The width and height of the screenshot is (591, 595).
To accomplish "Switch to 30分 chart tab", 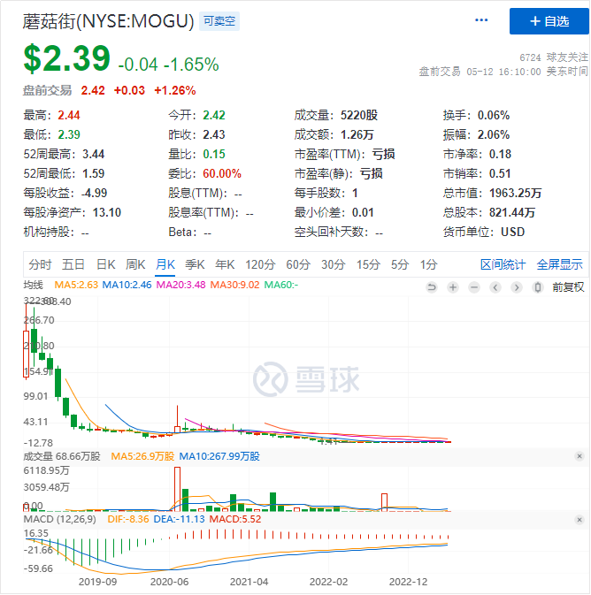I will pyautogui.click(x=334, y=264).
